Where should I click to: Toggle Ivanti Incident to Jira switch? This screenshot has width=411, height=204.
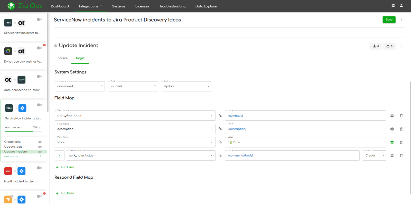[39, 168]
